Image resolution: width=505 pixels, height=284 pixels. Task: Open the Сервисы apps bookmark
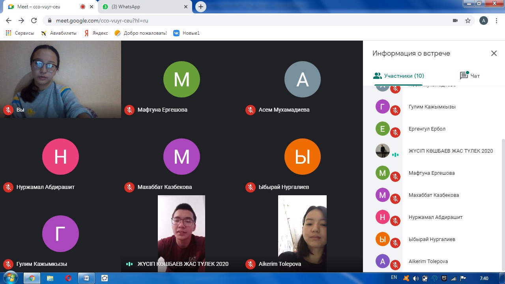(x=20, y=33)
